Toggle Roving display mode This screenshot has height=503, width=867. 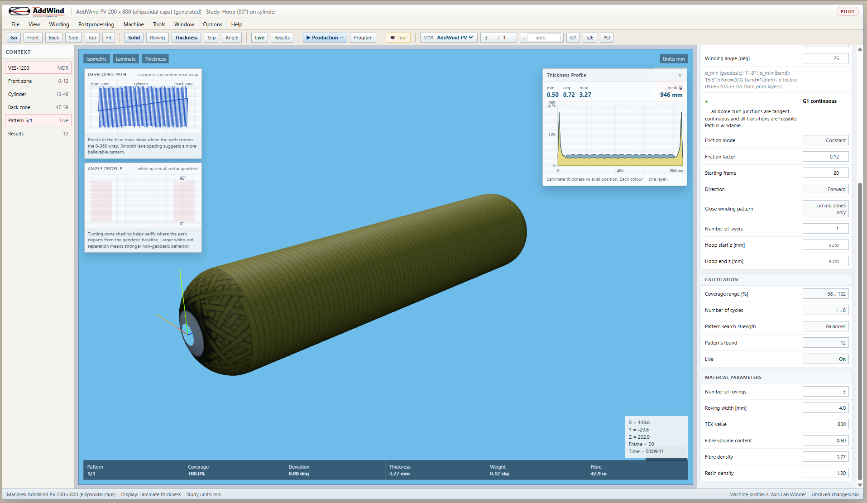click(157, 38)
